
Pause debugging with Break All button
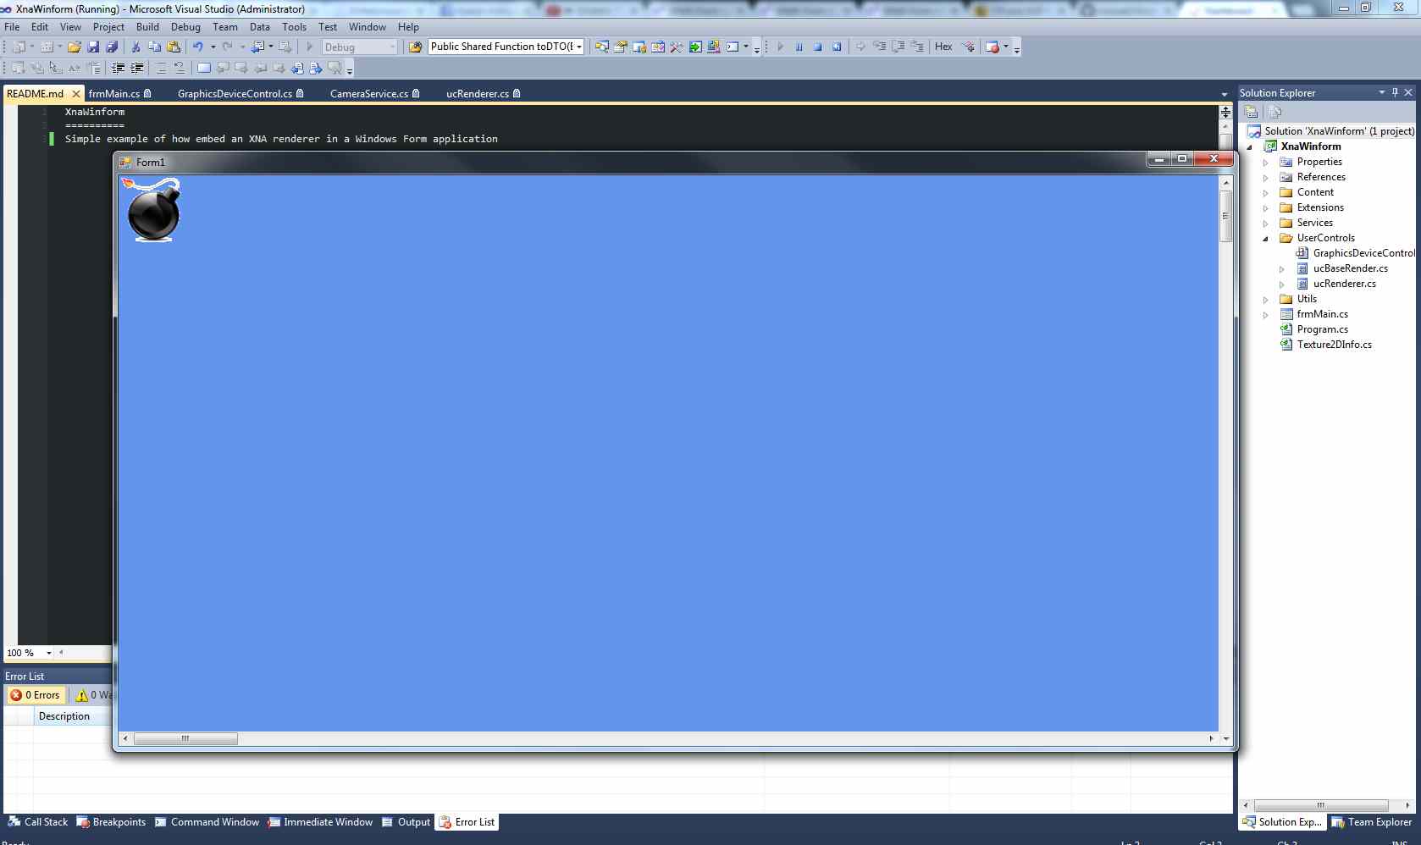pos(799,47)
